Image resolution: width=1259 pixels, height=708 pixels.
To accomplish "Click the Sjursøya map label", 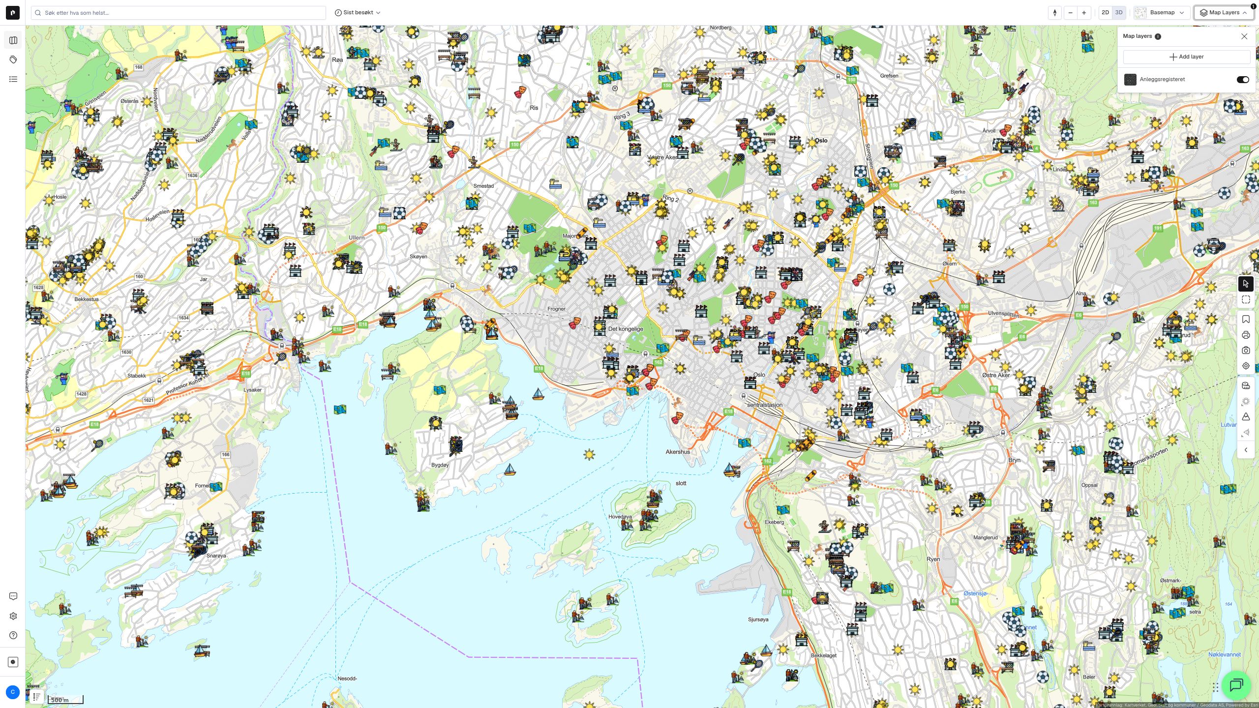I will 758,619.
